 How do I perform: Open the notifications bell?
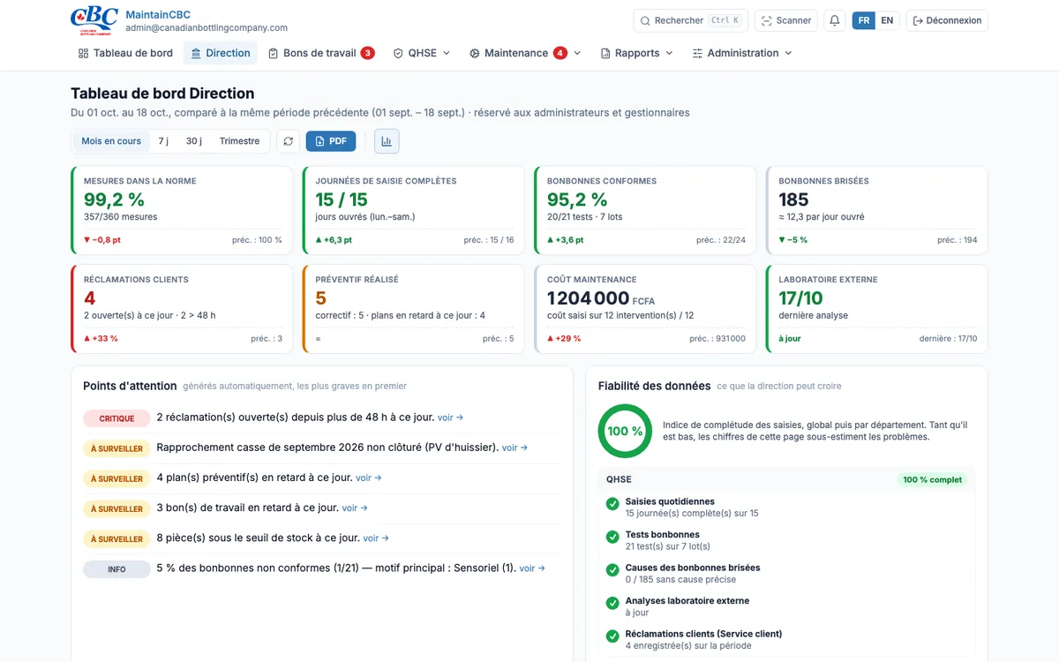pos(834,20)
